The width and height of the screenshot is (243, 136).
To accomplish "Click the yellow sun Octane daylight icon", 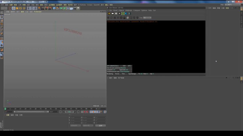I will [109, 13].
